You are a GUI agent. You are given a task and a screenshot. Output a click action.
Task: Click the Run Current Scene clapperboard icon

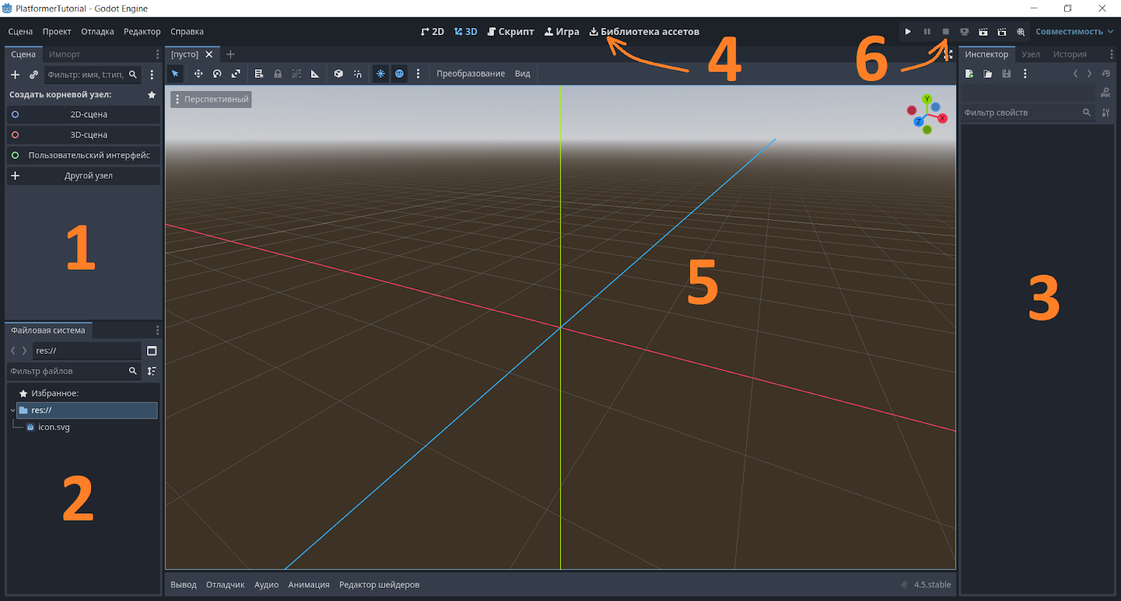click(983, 32)
